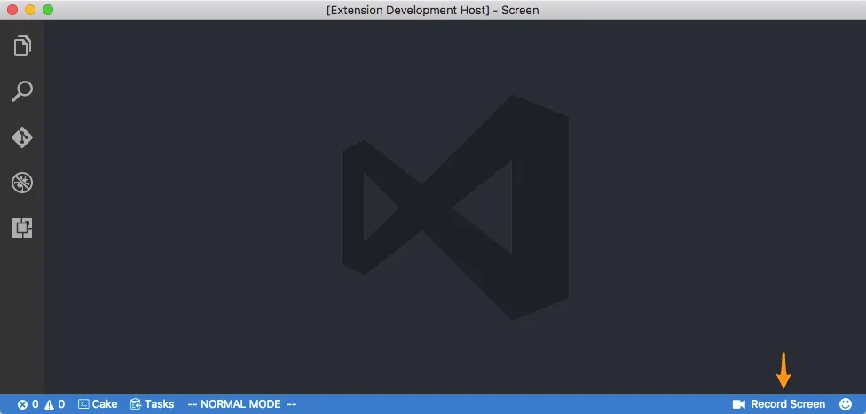Open the Extensions view
866x414 pixels.
point(22,228)
